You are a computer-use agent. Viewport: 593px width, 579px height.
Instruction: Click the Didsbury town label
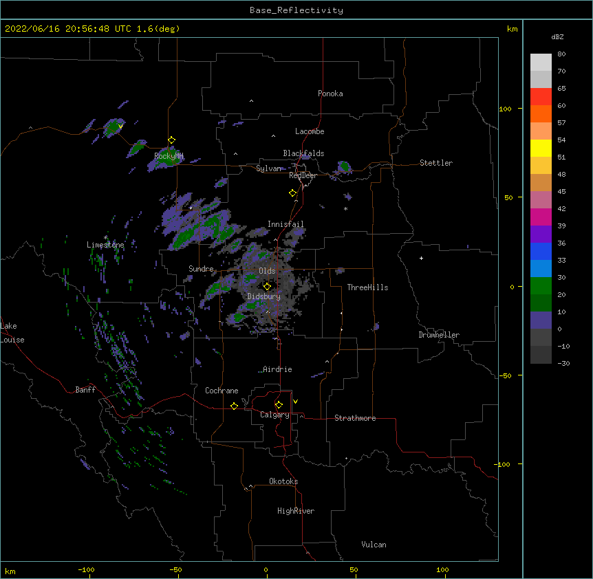tap(264, 296)
